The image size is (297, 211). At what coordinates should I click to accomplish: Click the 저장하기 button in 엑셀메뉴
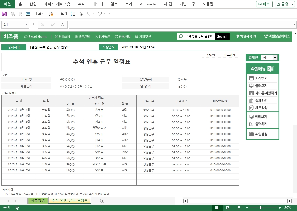point(261,78)
